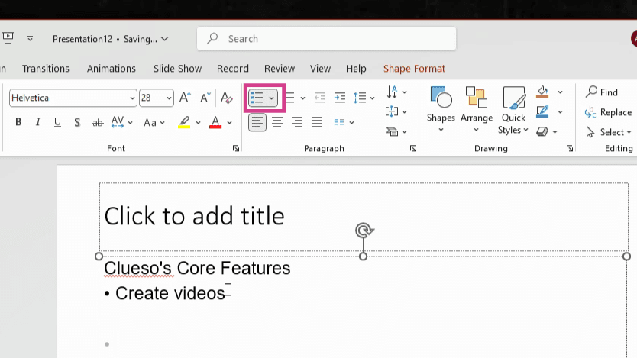The width and height of the screenshot is (637, 358).
Task: Decrease the font size
Action: coord(205,98)
